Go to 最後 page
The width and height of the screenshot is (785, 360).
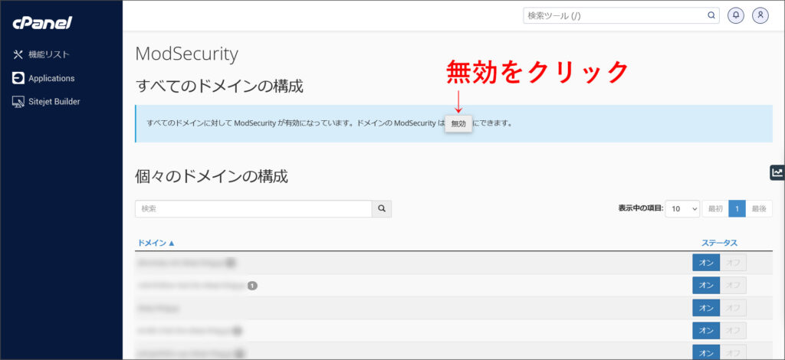tap(759, 209)
